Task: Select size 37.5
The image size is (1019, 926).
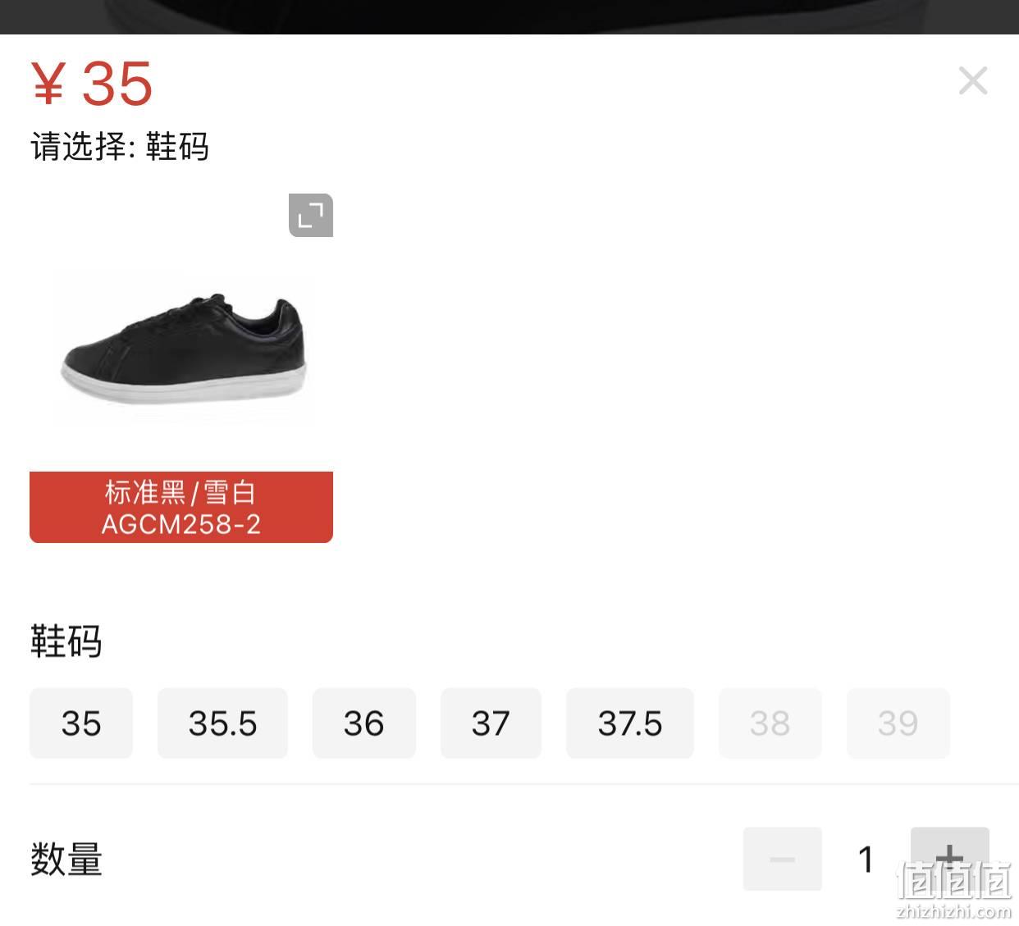Action: (630, 723)
